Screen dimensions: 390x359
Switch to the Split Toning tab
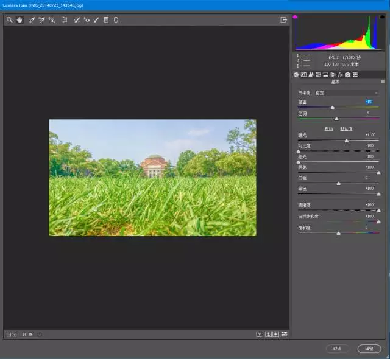pos(325,74)
